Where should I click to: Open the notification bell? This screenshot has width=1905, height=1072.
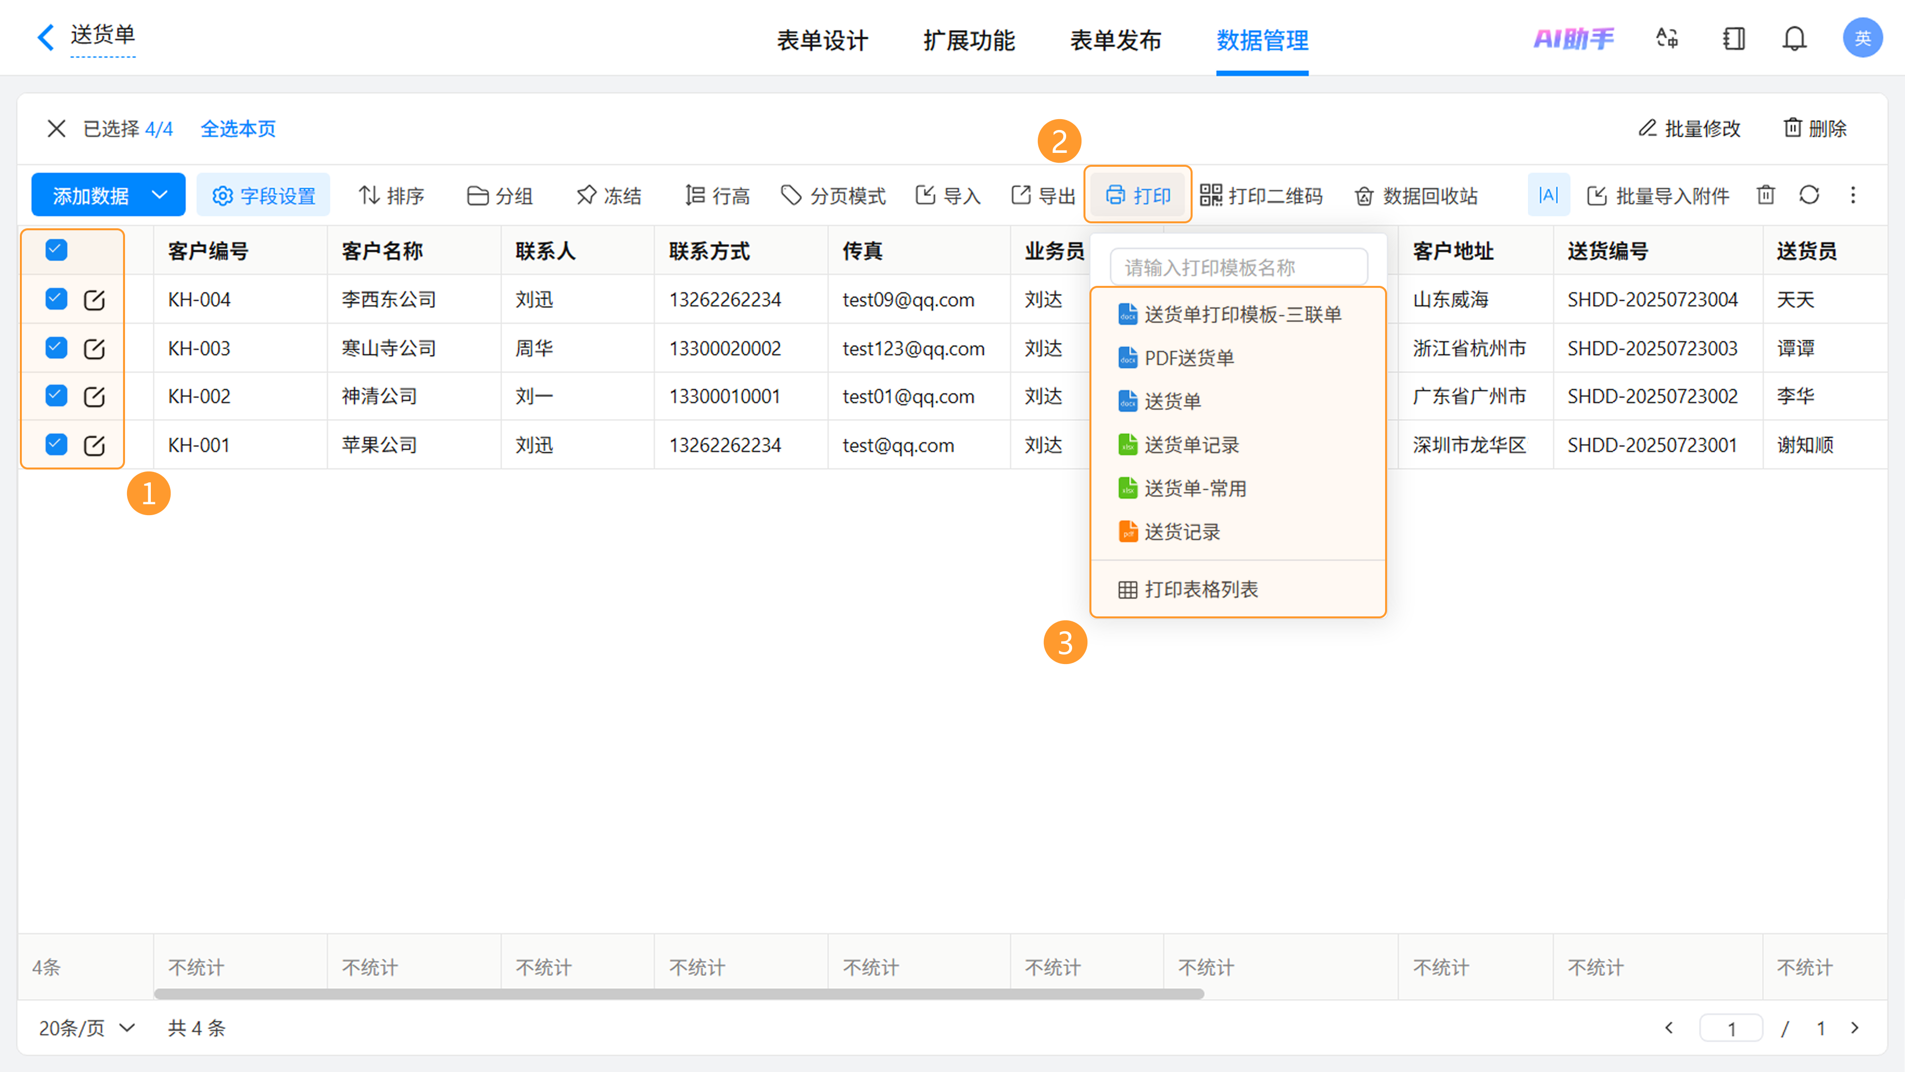point(1794,38)
